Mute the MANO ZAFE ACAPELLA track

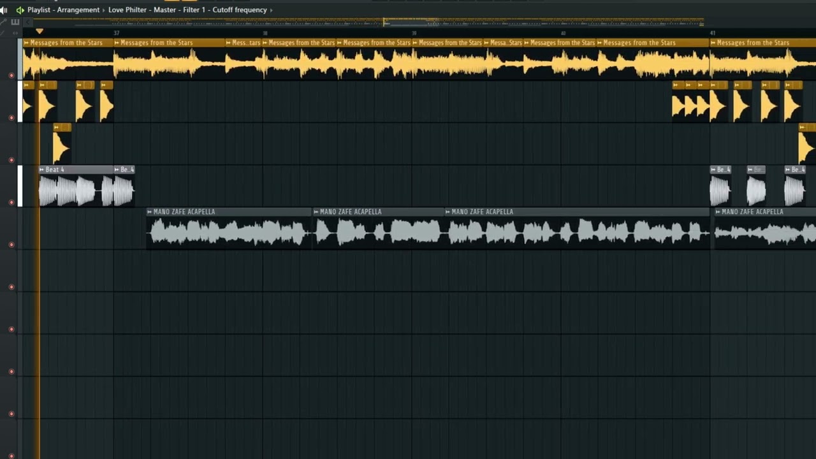(11, 244)
